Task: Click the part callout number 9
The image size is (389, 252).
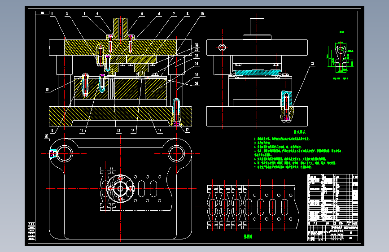Action: pos(52,131)
